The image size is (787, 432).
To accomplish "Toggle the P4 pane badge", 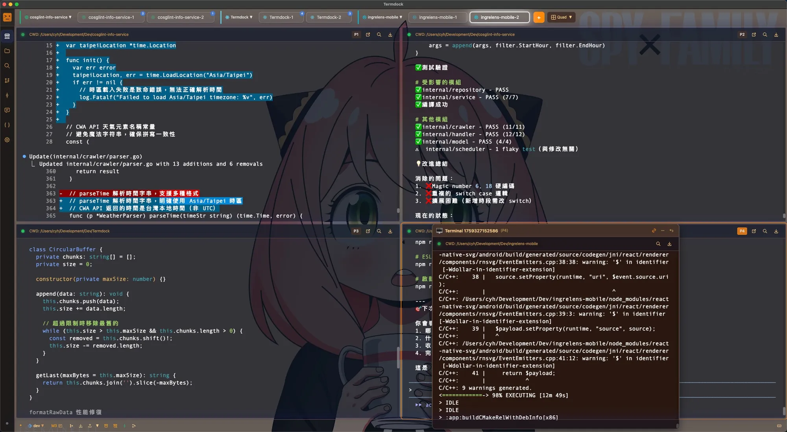I will (742, 231).
